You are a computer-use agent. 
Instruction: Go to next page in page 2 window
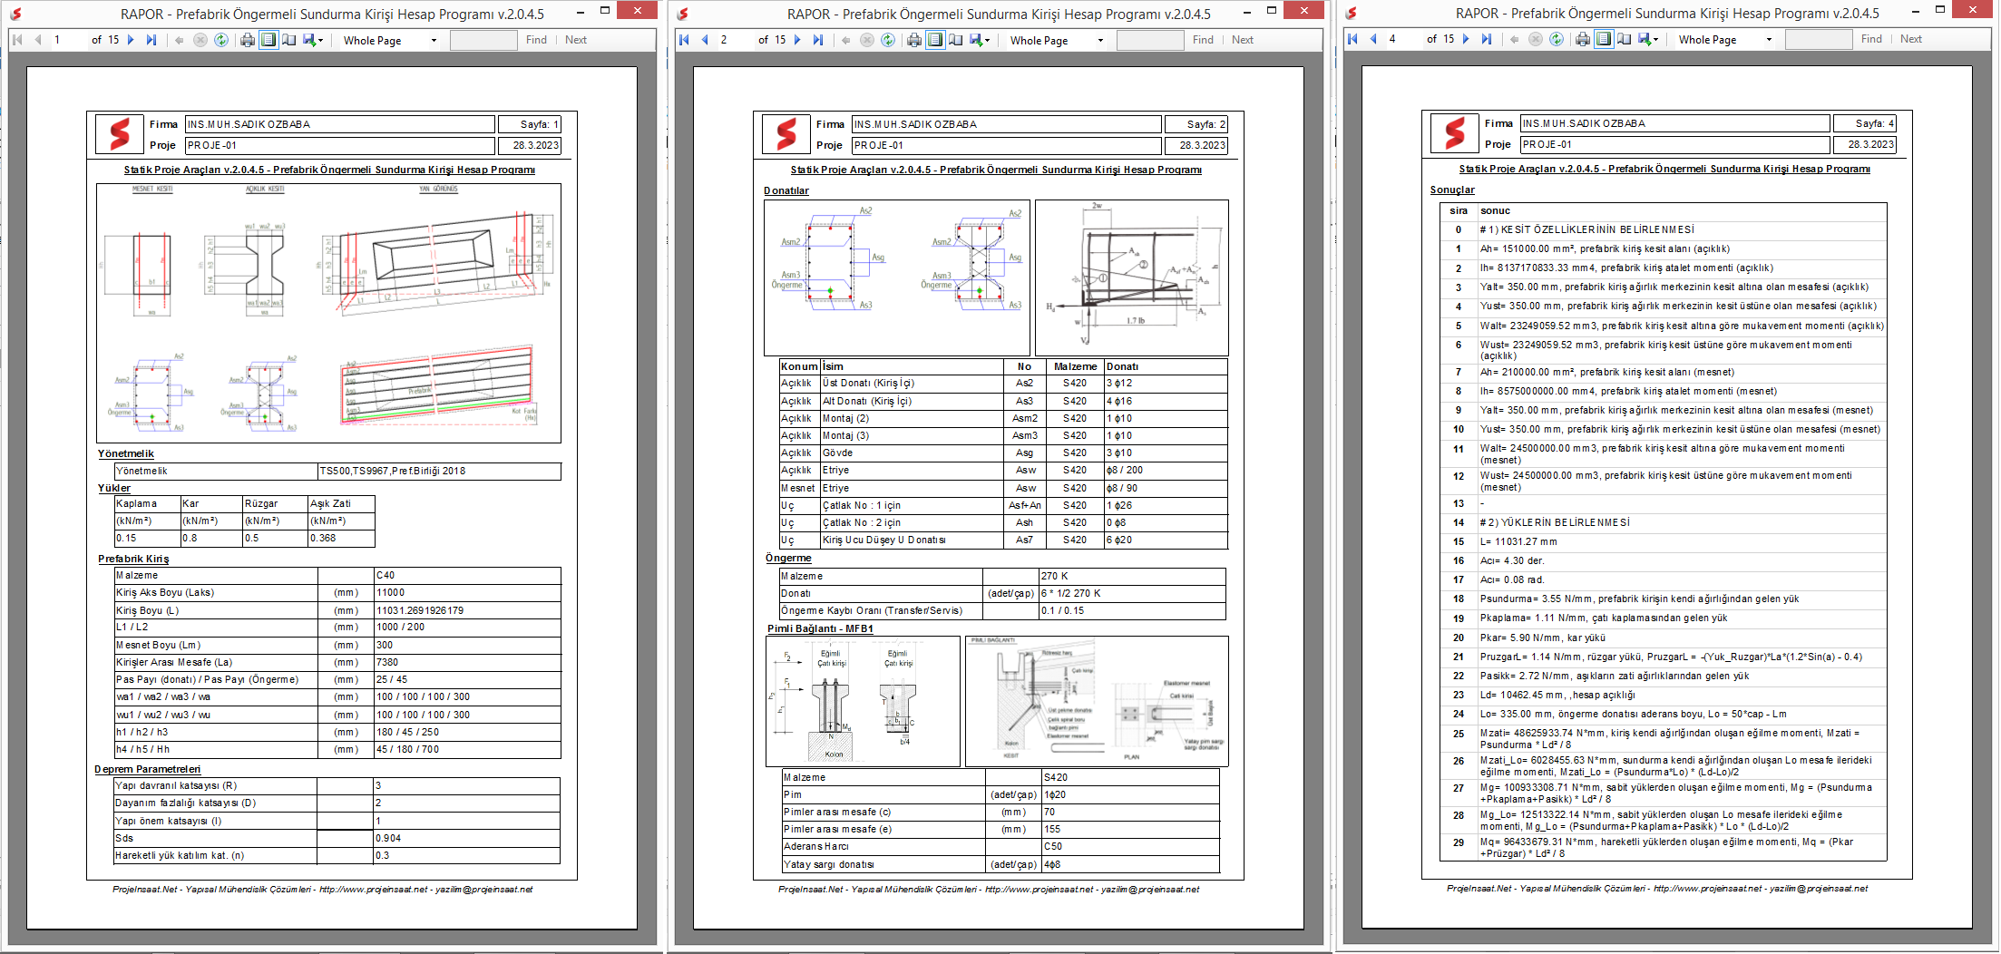(x=797, y=40)
